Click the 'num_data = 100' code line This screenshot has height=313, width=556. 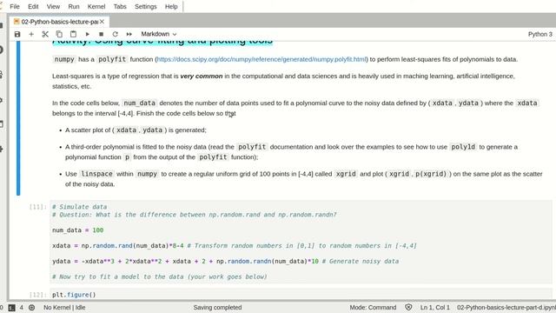click(x=77, y=230)
